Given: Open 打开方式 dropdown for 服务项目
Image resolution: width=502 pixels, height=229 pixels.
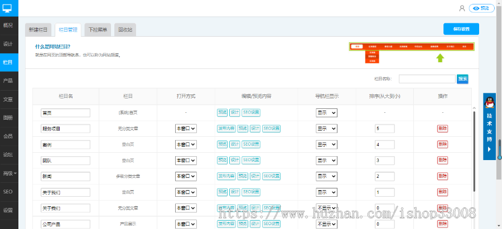Looking at the screenshot, I should click(186, 128).
